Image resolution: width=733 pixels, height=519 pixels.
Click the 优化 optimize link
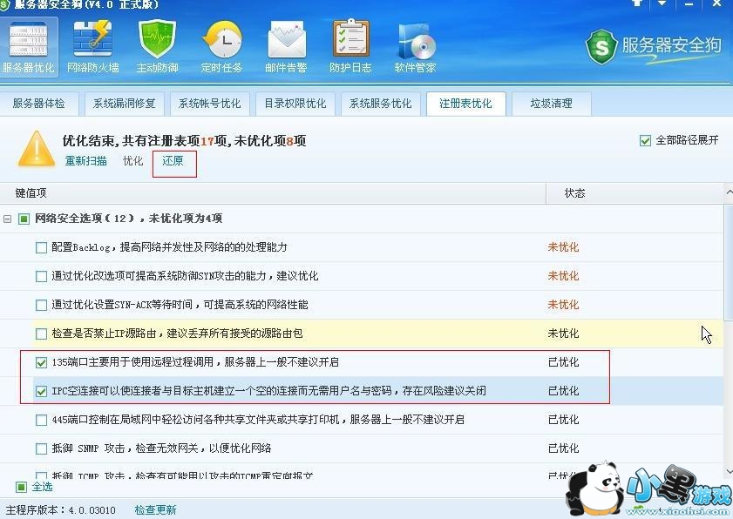tap(132, 161)
